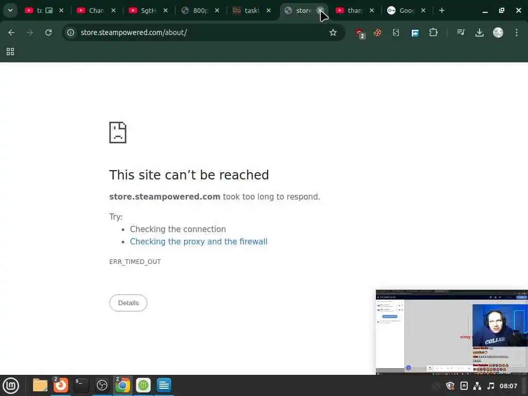The height and width of the screenshot is (396, 528).
Task: Switch to OBS Studio in taskbar
Action: [x=102, y=385]
